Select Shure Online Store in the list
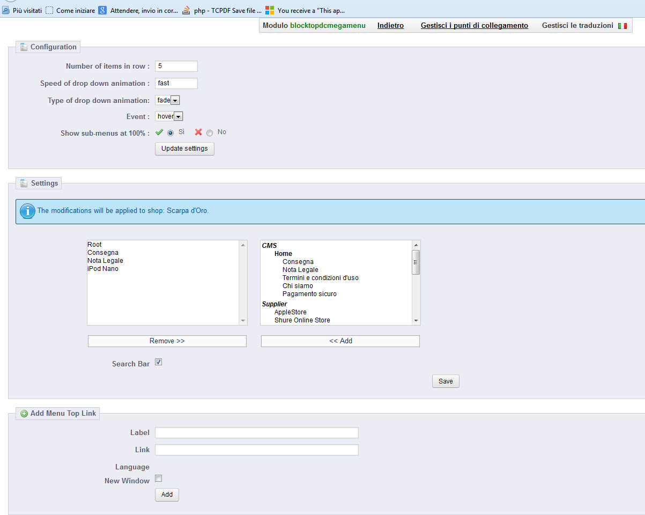Viewport: 645px width, 515px height. 302,320
